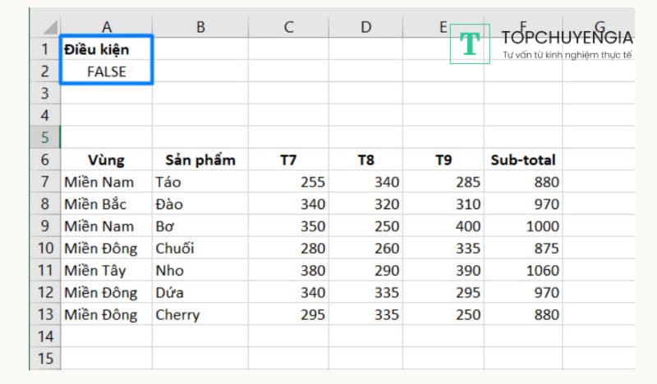Image resolution: width=657 pixels, height=384 pixels.
Task: Click column C header
Action: 288,27
